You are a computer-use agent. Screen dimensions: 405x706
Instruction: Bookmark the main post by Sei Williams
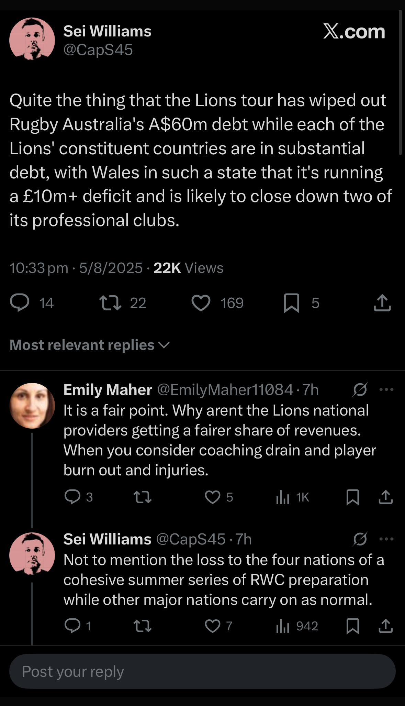[292, 303]
